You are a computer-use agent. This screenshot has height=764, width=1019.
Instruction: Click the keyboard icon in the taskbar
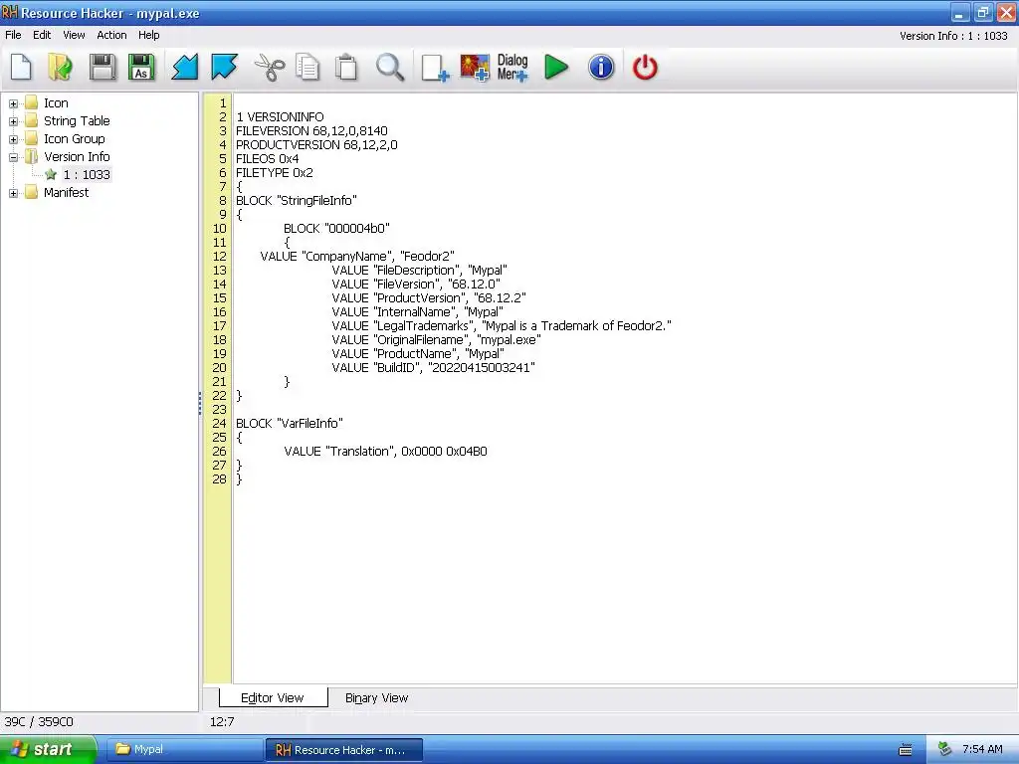(x=906, y=750)
